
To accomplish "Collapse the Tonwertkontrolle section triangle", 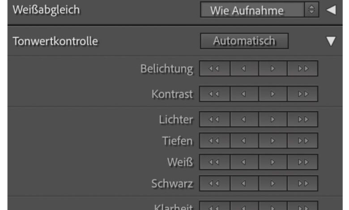I will (x=331, y=42).
